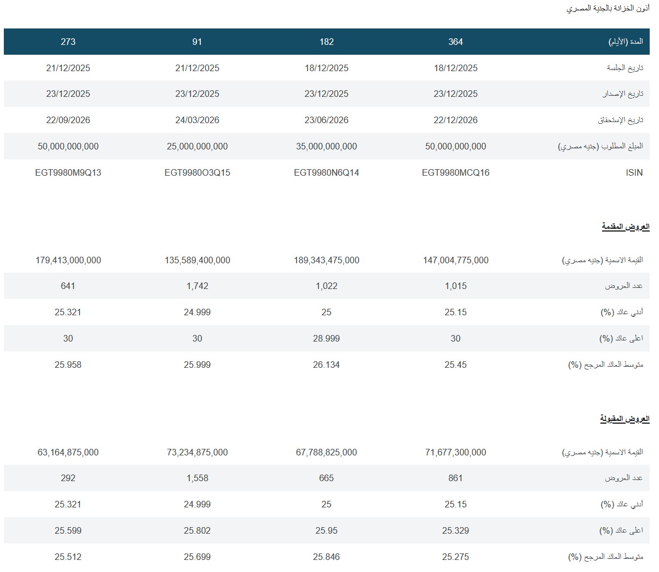Click the 273 days column header
659x572 pixels.
coord(68,42)
